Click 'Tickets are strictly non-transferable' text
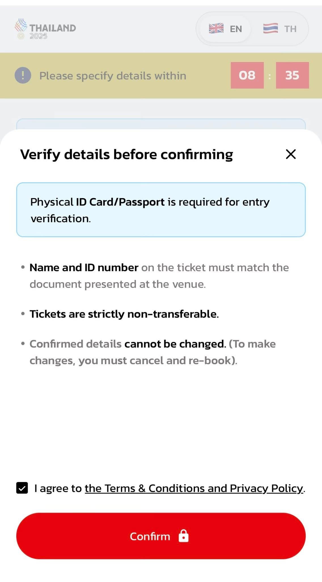 pyautogui.click(x=124, y=314)
